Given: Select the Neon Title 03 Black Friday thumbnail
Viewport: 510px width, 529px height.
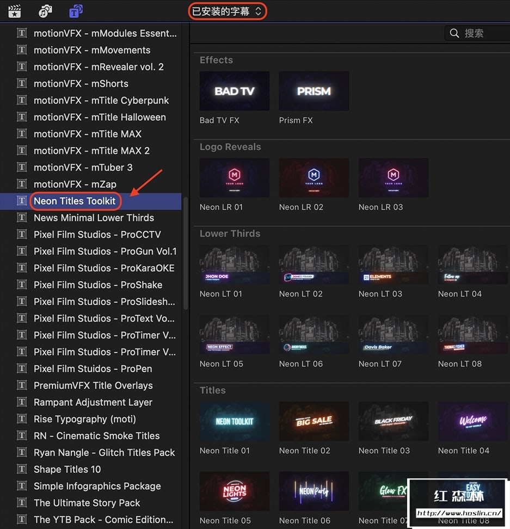Looking at the screenshot, I should [394, 421].
